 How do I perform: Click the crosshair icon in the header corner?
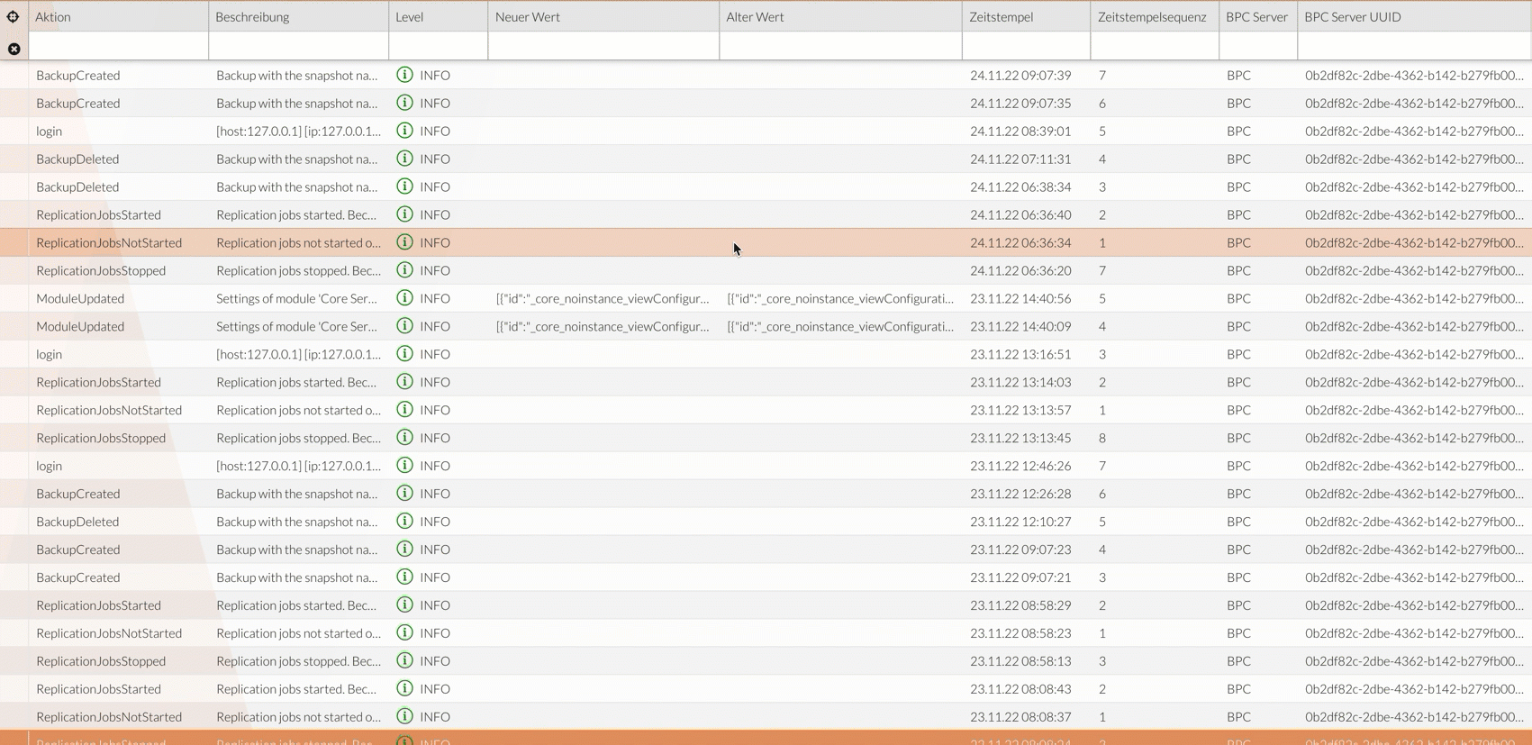pos(14,16)
